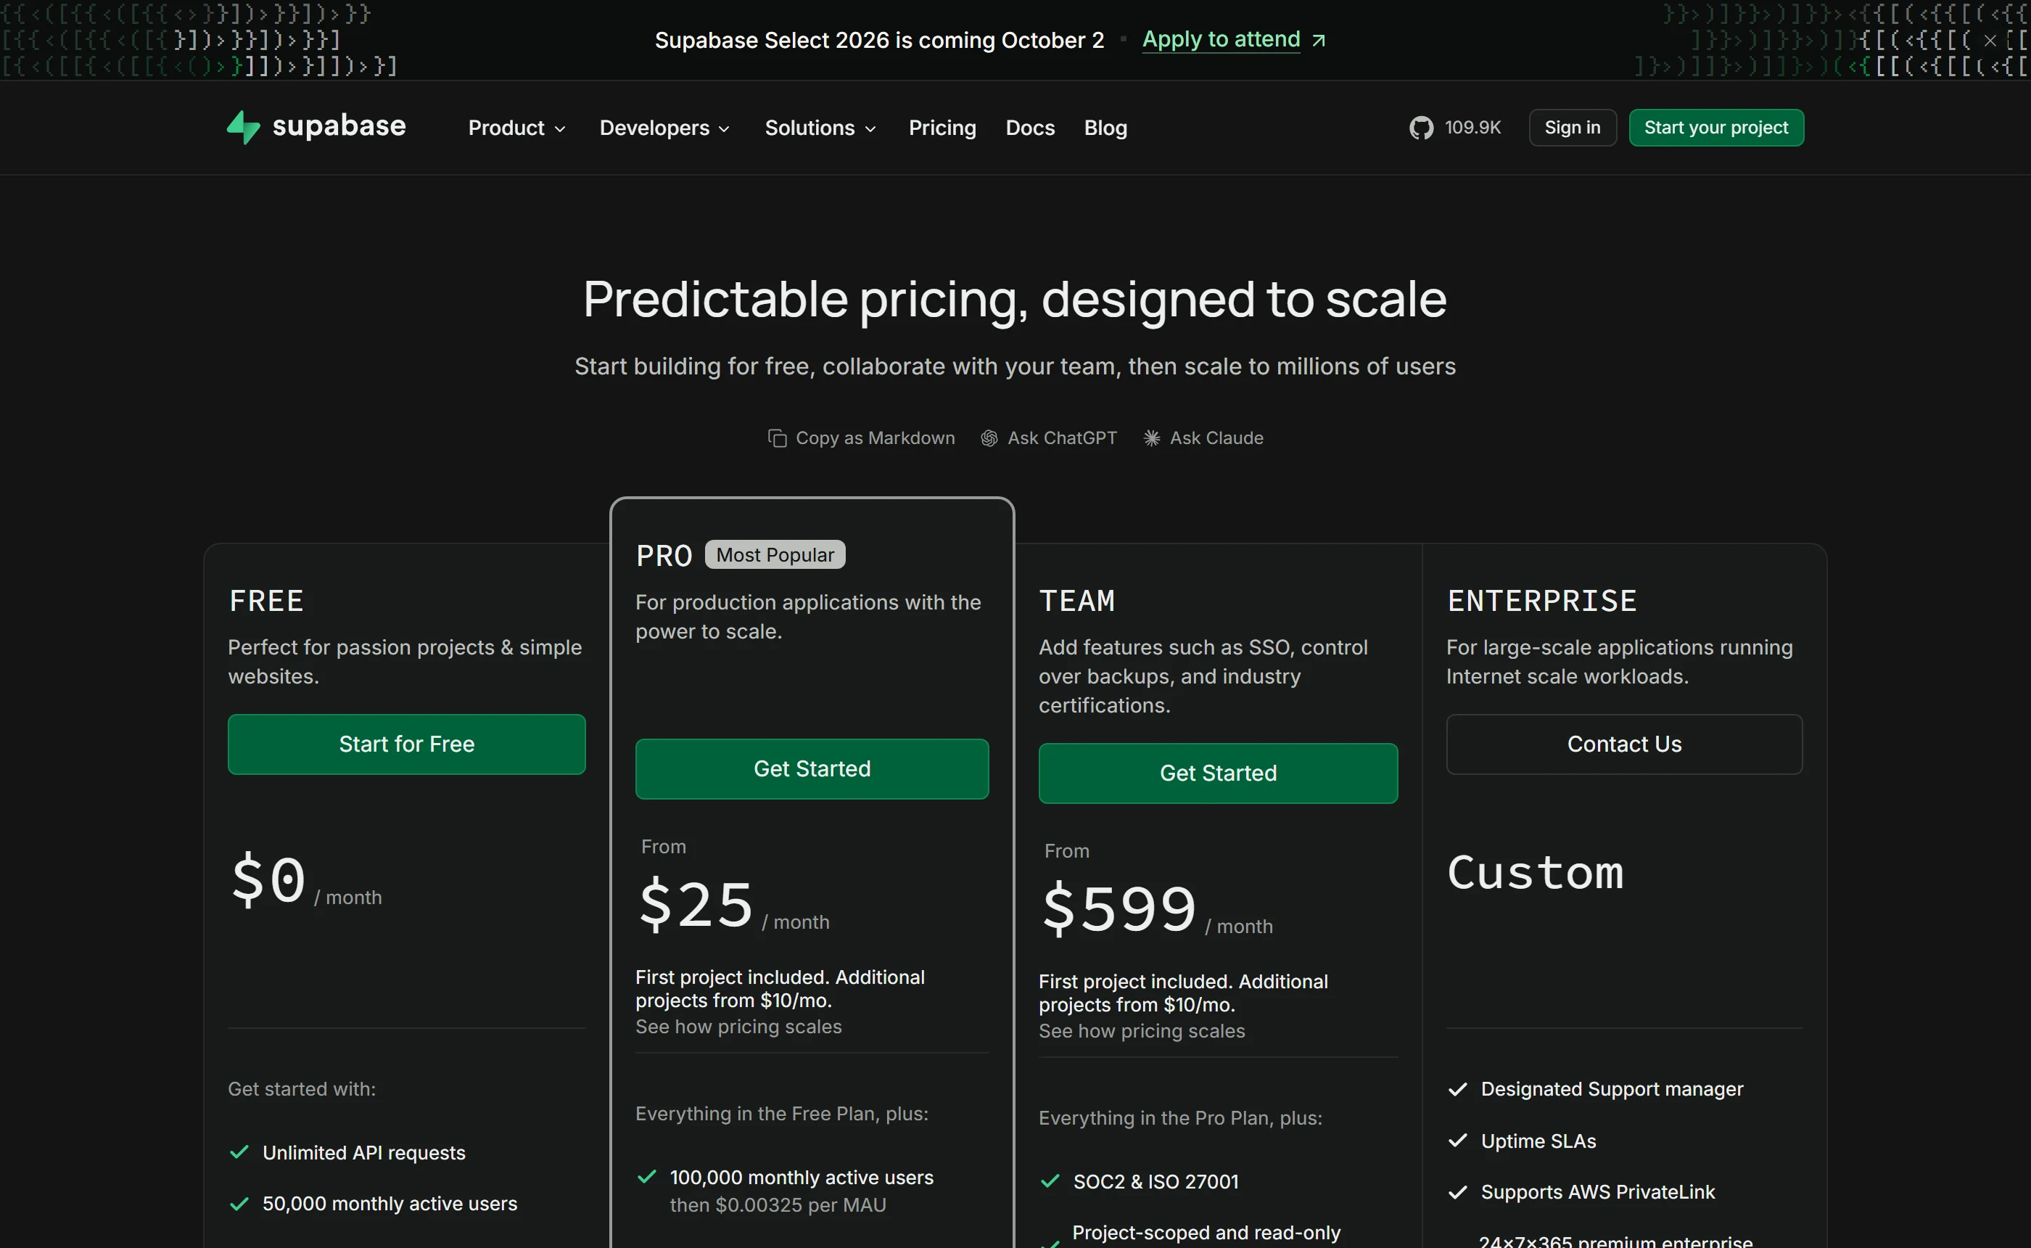Click Contact Us on Enterprise plan
This screenshot has height=1248, width=2031.
tap(1624, 744)
